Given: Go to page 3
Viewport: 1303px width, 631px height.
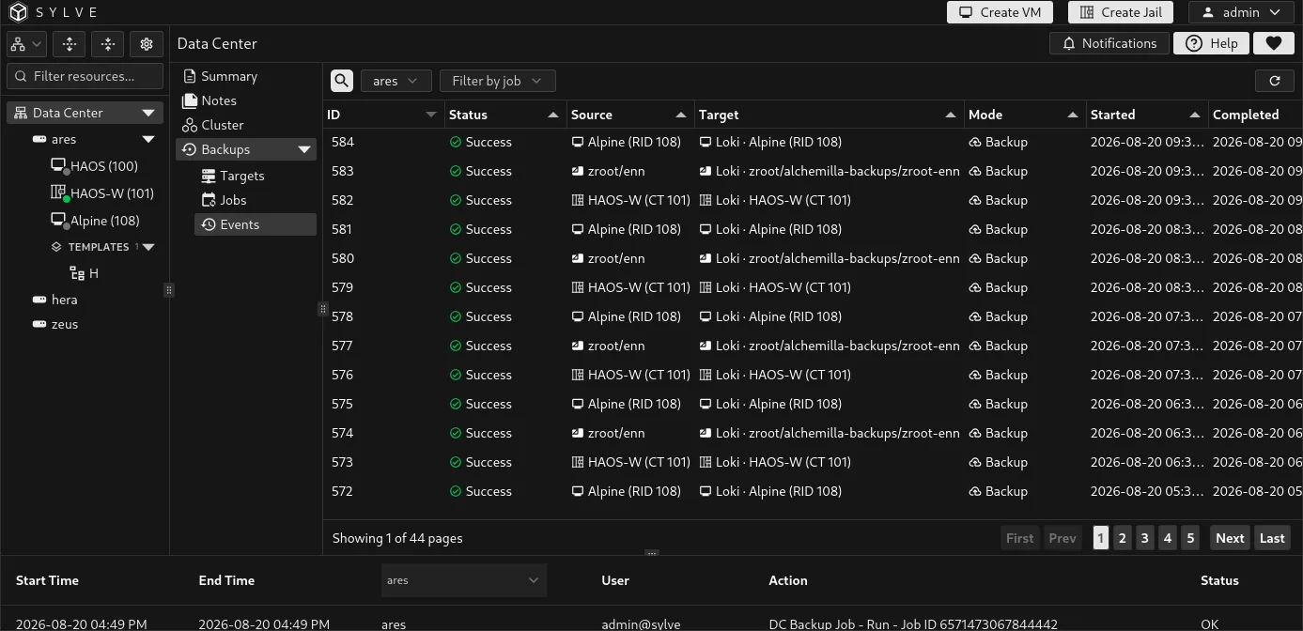Looking at the screenshot, I should pyautogui.click(x=1144, y=538).
